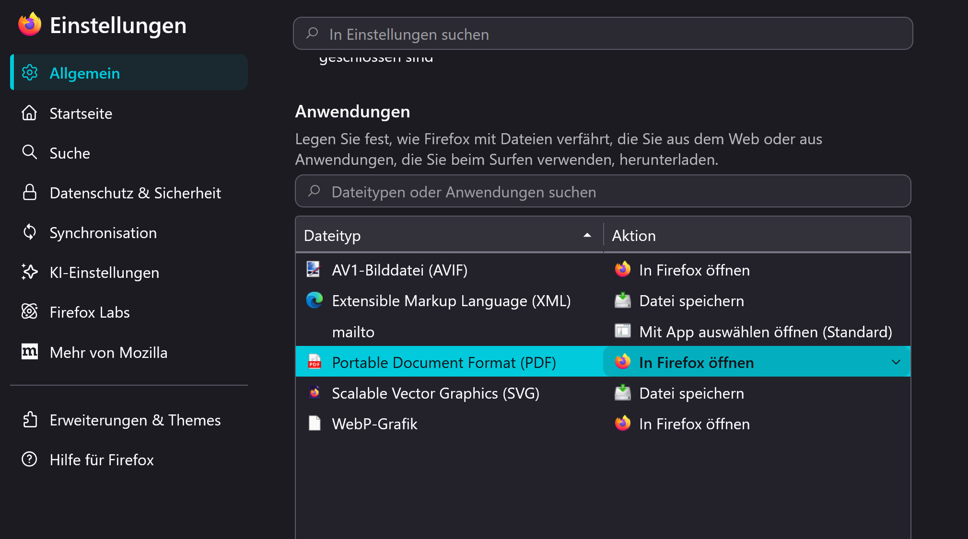Click the AVIF file type icon

point(314,269)
